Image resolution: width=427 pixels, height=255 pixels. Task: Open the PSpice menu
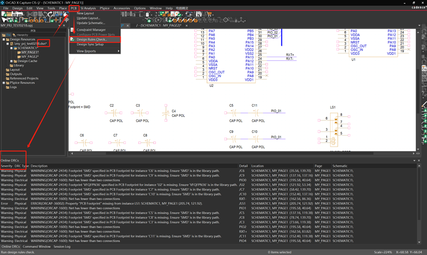point(105,8)
